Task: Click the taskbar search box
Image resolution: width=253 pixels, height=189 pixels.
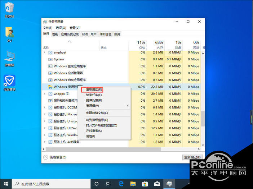Action: click(x=51, y=184)
